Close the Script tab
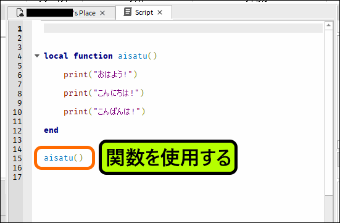 click(160, 12)
